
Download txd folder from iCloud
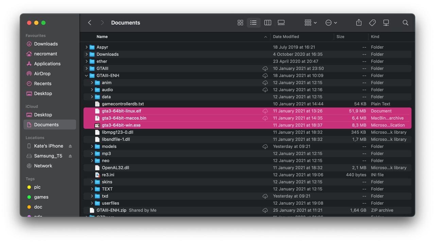pyautogui.click(x=265, y=196)
